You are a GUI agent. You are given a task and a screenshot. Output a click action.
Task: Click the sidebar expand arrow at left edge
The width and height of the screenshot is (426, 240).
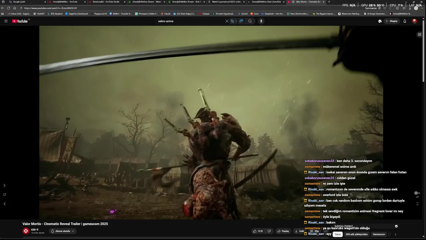[4, 185]
